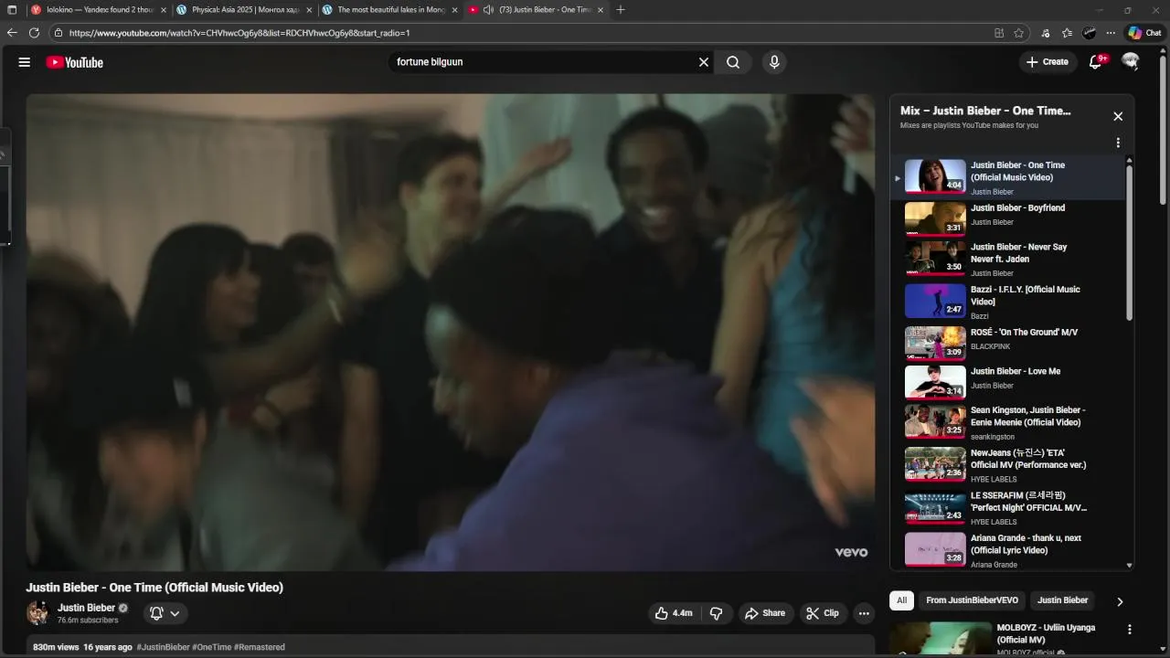Close the most beautiful lakes tab
The image size is (1170, 658).
coord(454,10)
